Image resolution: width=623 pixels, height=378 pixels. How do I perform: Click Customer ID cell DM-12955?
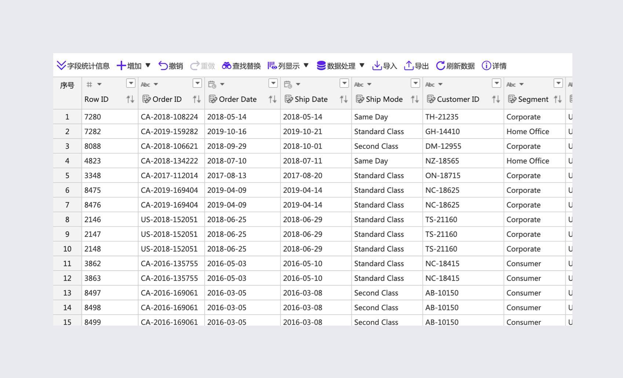click(x=463, y=146)
